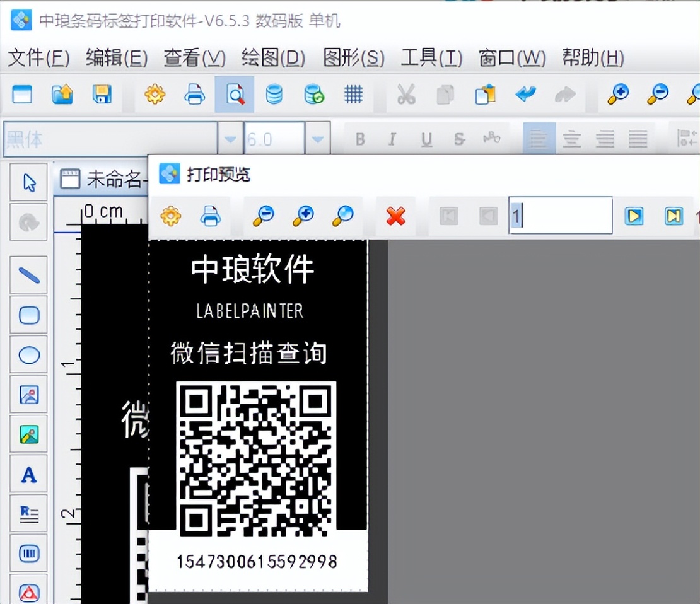
Task: Go to previous page in print preview
Action: pos(488,216)
